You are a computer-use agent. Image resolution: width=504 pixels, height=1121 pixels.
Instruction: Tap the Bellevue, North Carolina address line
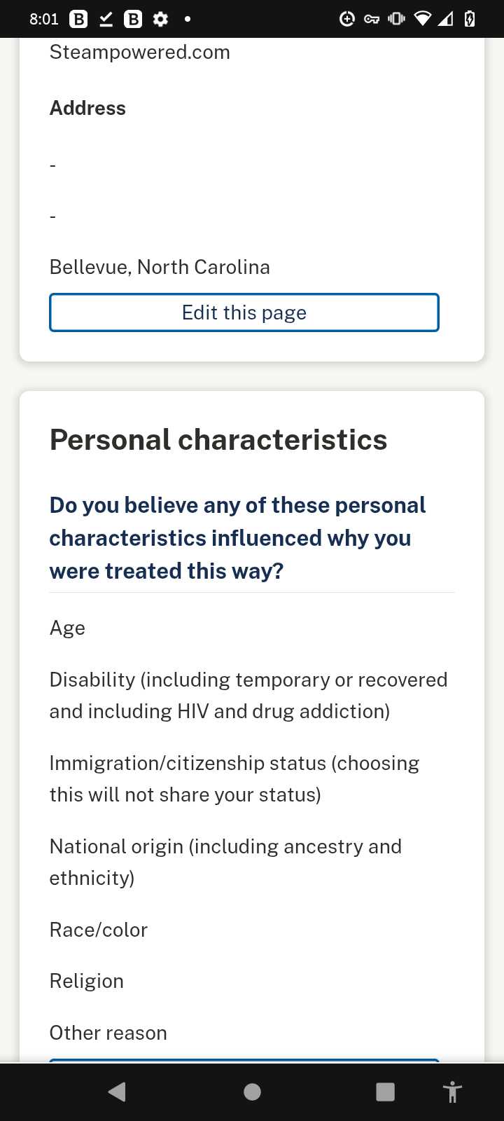[160, 267]
